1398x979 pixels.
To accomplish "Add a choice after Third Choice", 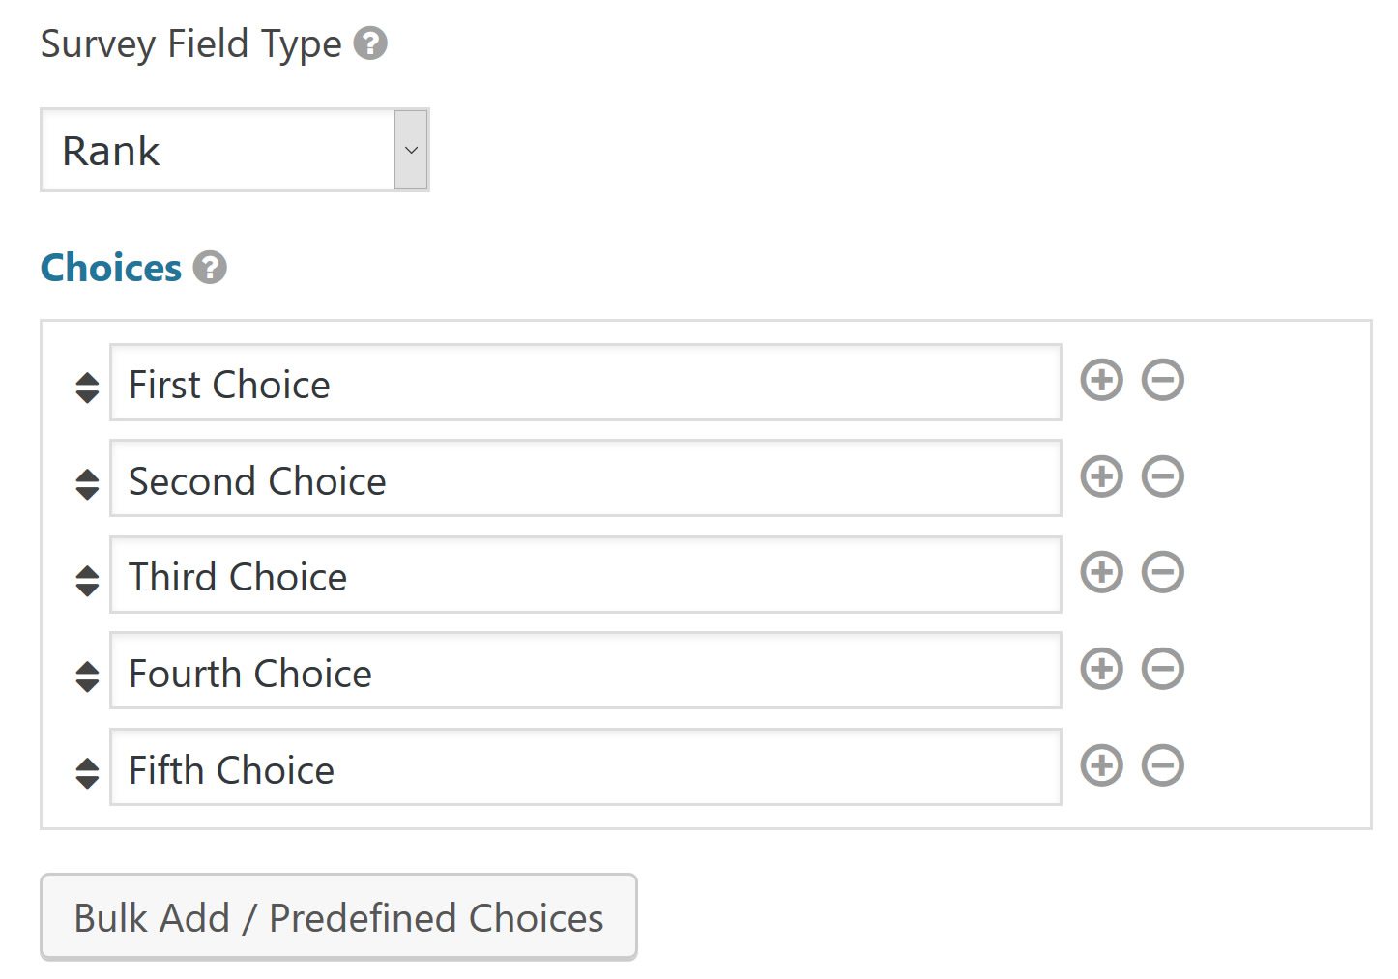I will [1101, 572].
